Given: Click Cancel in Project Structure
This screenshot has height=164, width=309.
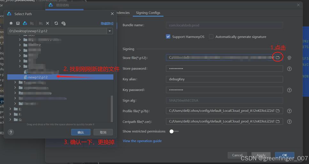Looking at the screenshot, I should point(237,155).
